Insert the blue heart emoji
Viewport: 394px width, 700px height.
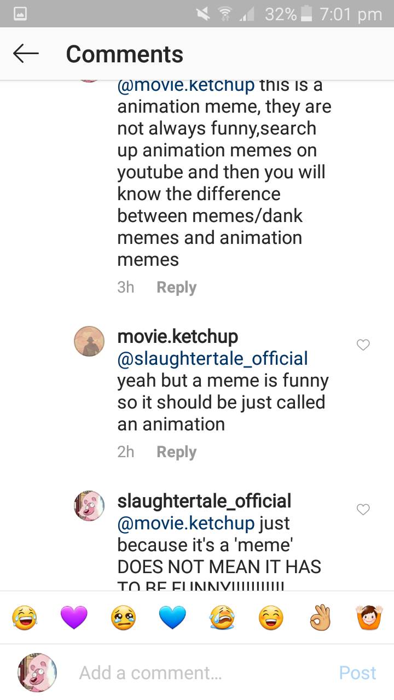tap(172, 618)
